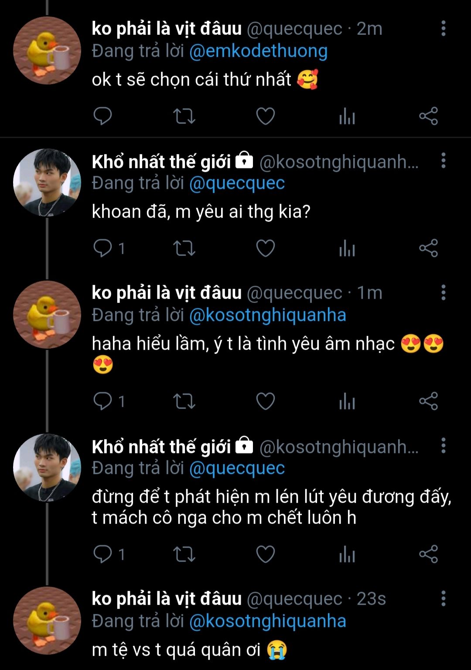471x670 pixels.
Task: Retweet the 'khoan đã, m yêu ai thg kia?' reply
Action: click(184, 248)
